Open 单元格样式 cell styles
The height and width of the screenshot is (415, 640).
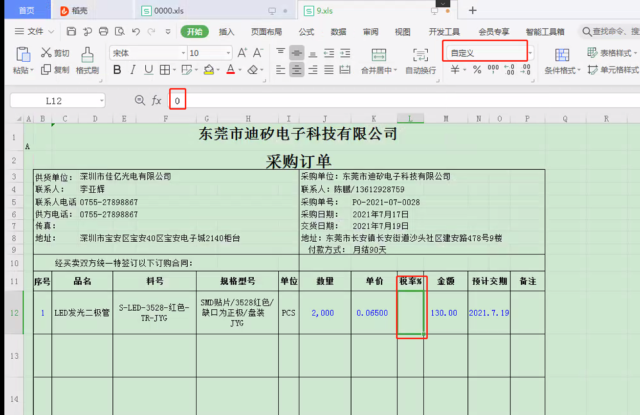[613, 70]
